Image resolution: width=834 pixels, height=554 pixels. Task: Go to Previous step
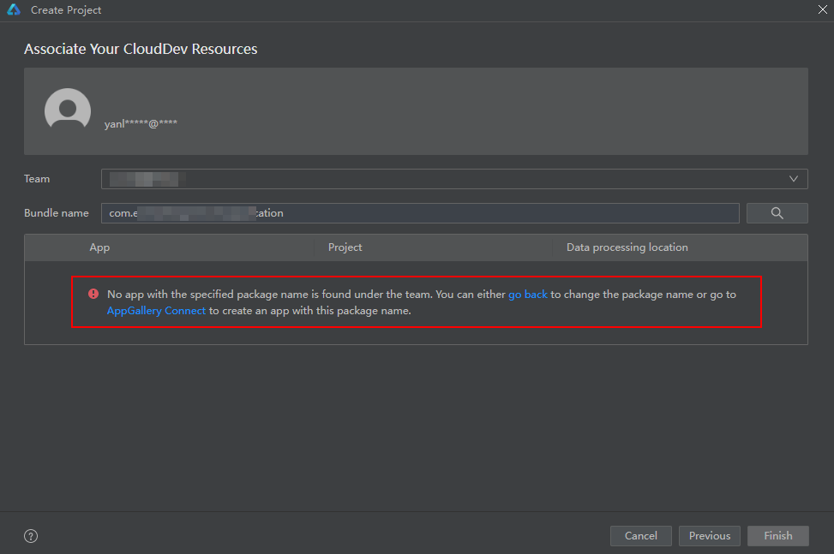709,536
